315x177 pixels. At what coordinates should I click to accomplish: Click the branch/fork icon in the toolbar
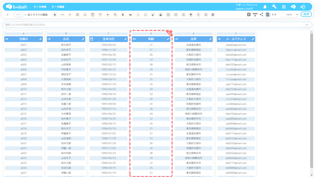coord(100,15)
